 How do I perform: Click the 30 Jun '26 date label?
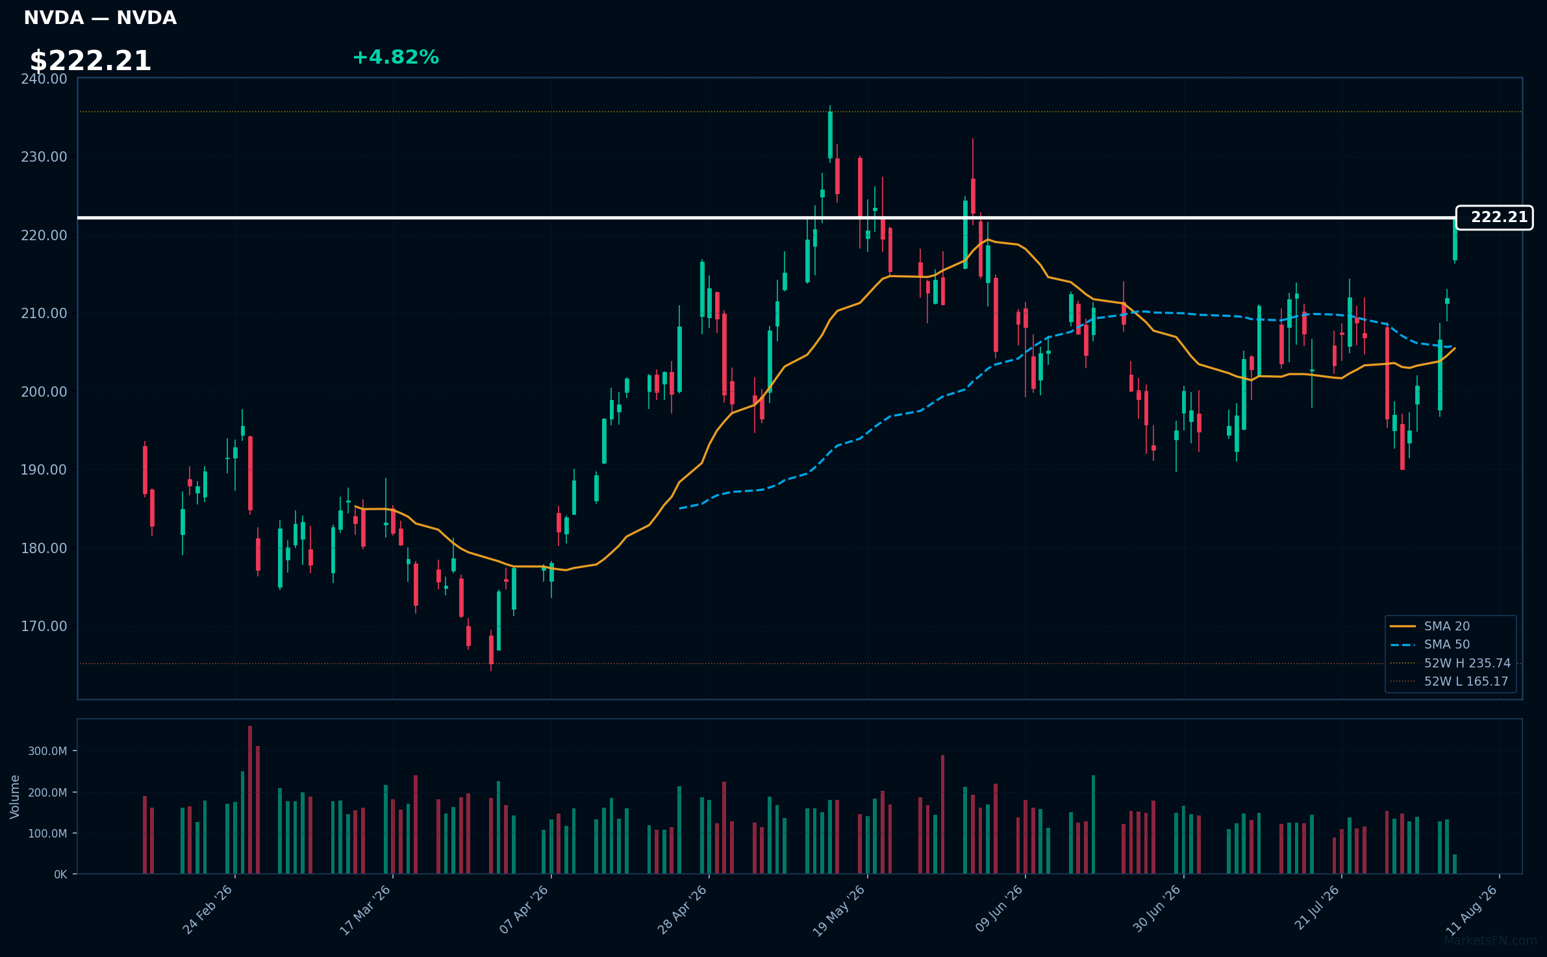coord(1157,910)
